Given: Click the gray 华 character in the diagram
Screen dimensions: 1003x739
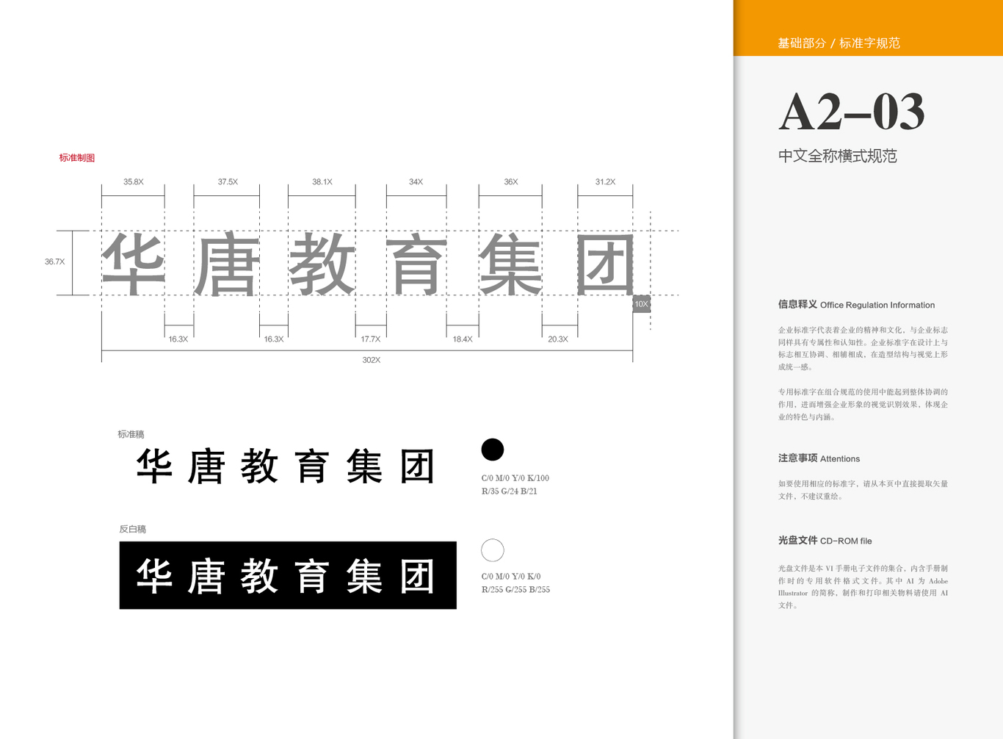Looking at the screenshot, I should tap(133, 264).
